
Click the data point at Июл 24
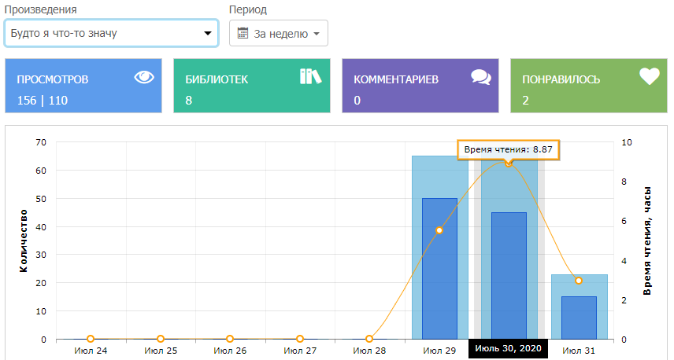tap(91, 339)
